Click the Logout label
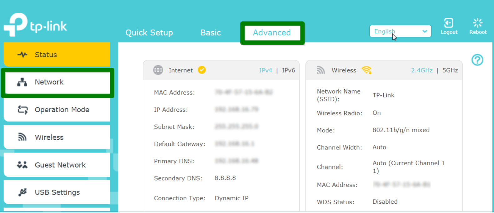Viewport: 494px width, 213px height. click(x=449, y=32)
